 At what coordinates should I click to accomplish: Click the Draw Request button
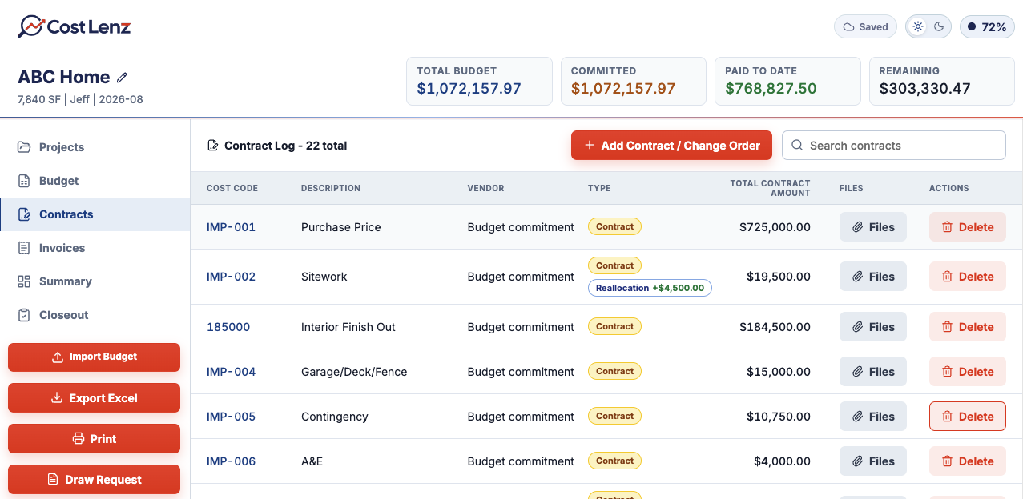94,480
